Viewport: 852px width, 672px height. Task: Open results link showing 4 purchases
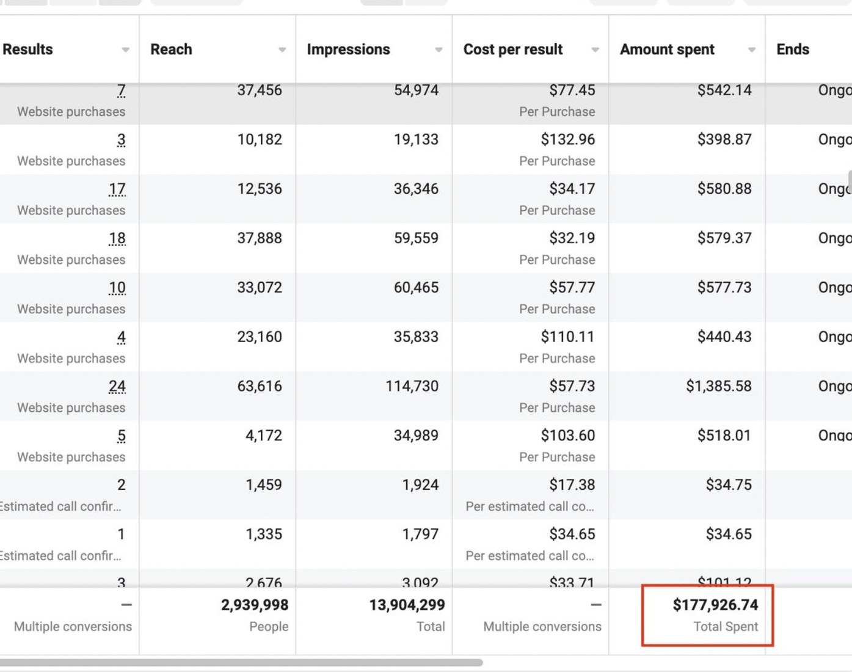[x=122, y=337]
